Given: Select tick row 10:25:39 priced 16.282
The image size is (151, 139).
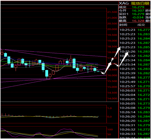Looking at the screenshot, I should click(135, 73).
